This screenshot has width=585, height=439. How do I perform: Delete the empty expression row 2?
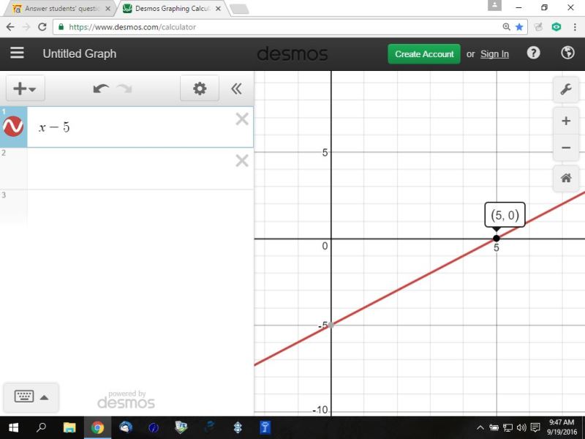[242, 161]
